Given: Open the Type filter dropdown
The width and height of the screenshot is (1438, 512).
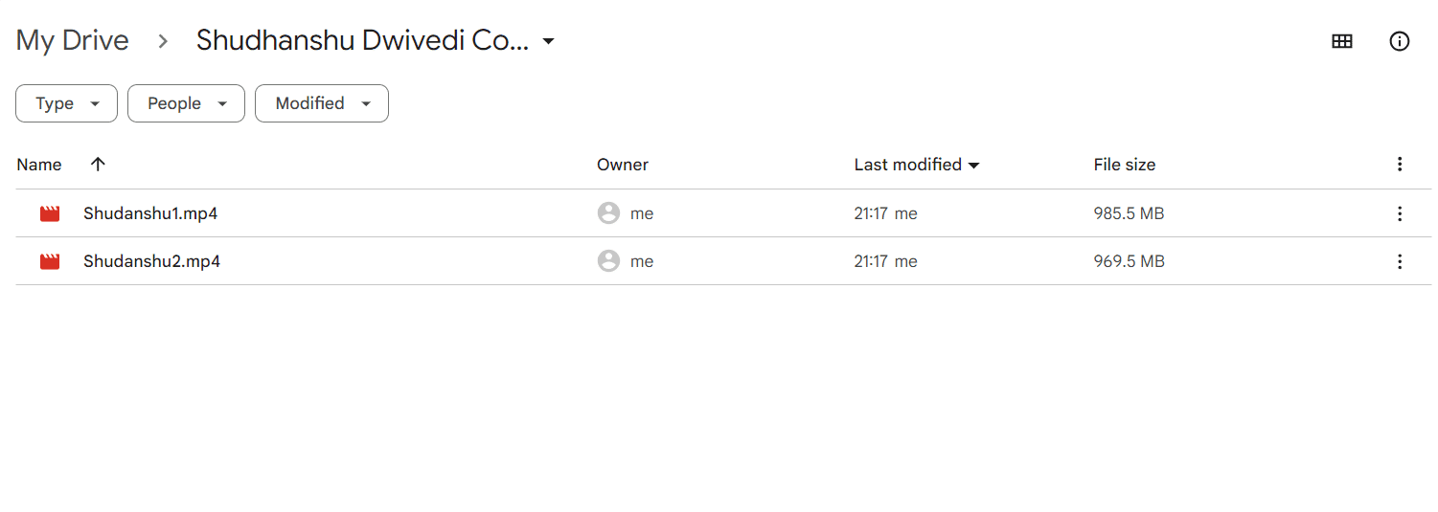Looking at the screenshot, I should 66,103.
